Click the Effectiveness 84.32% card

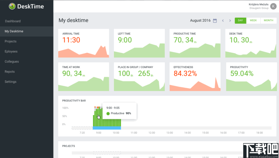pos(195,77)
